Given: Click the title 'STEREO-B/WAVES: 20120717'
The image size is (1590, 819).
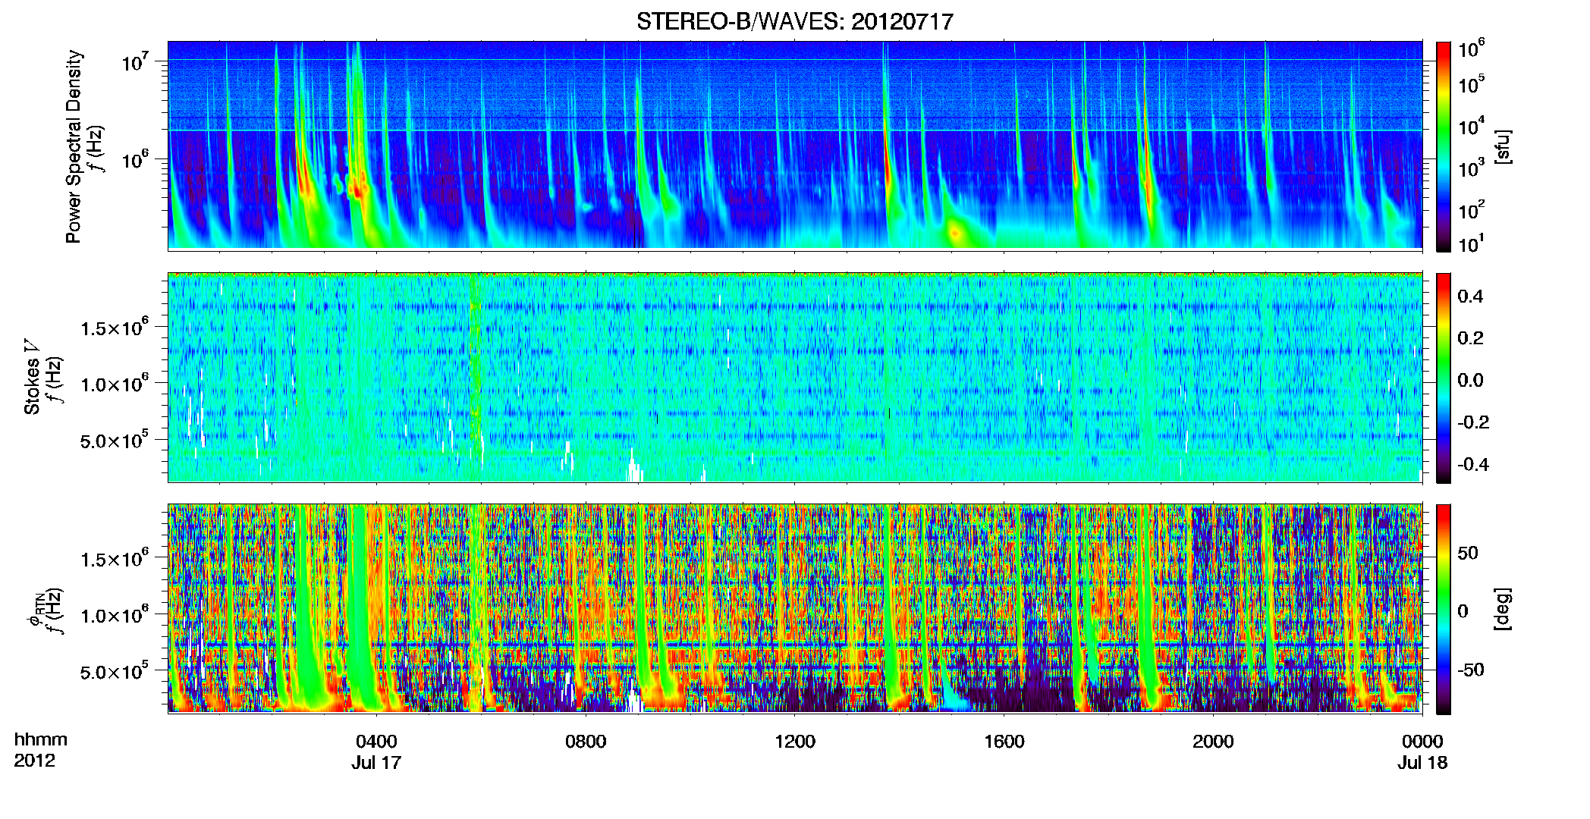Looking at the screenshot, I should point(794,22).
